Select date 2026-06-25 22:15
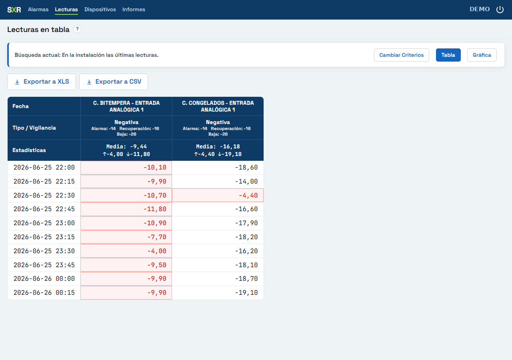512x360 pixels. pos(44,182)
